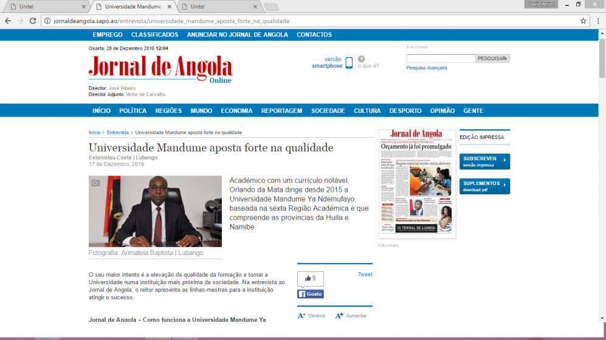The image size is (606, 340).
Task: Reload the page with refresh icon
Action: click(33, 21)
